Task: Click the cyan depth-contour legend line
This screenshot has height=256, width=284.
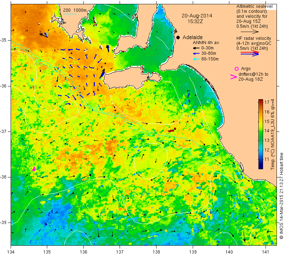Action: click(70, 14)
